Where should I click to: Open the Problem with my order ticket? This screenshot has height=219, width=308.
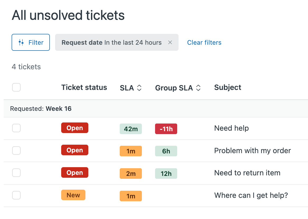point(252,151)
